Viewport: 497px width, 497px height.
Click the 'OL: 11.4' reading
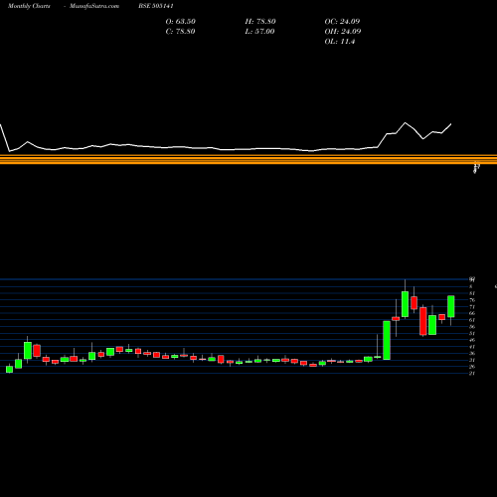coord(340,42)
